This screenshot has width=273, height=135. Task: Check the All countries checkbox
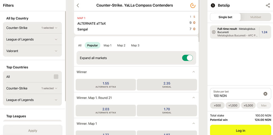click(x=56, y=77)
